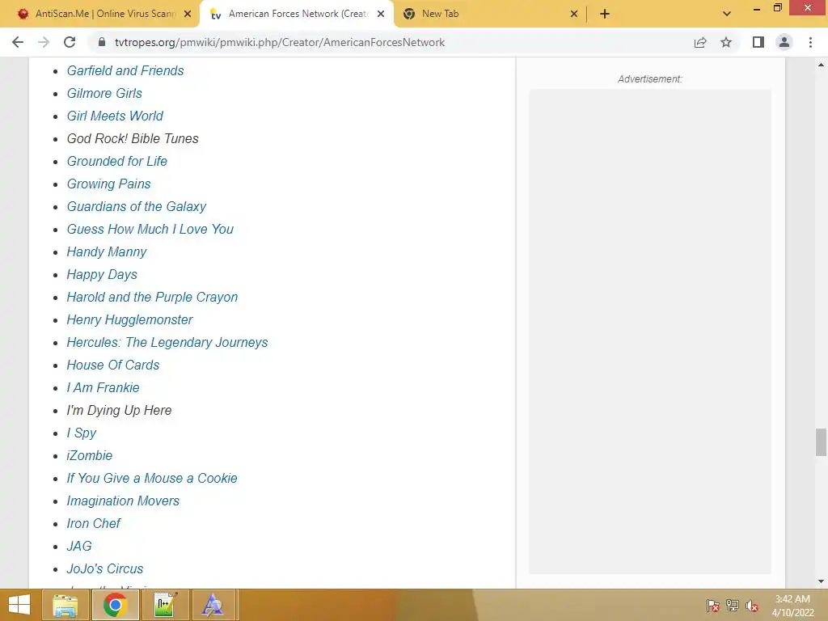This screenshot has width=828, height=621.
Task: Visit the I Am Frankie link
Action: click(x=103, y=388)
